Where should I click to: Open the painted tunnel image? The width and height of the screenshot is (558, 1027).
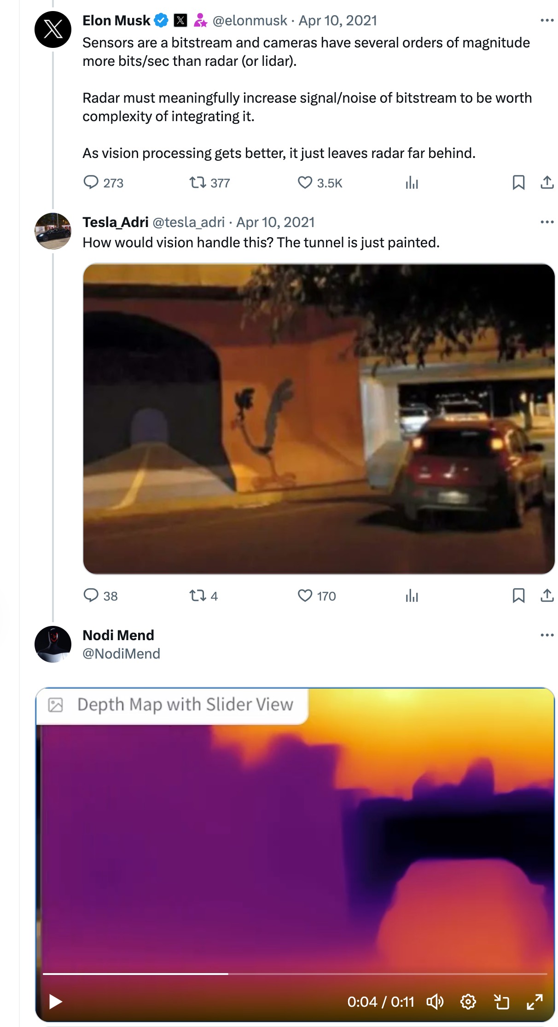pyautogui.click(x=319, y=419)
